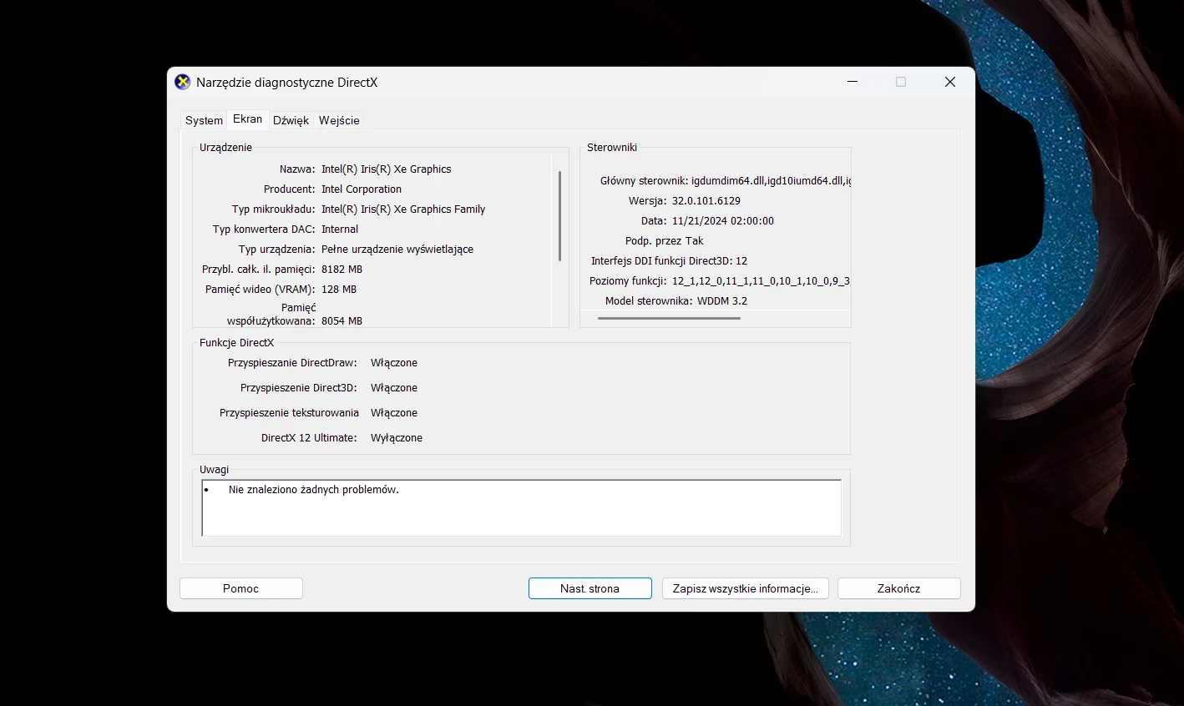This screenshot has width=1184, height=706.
Task: Click the Nast. strona button
Action: [x=590, y=588]
